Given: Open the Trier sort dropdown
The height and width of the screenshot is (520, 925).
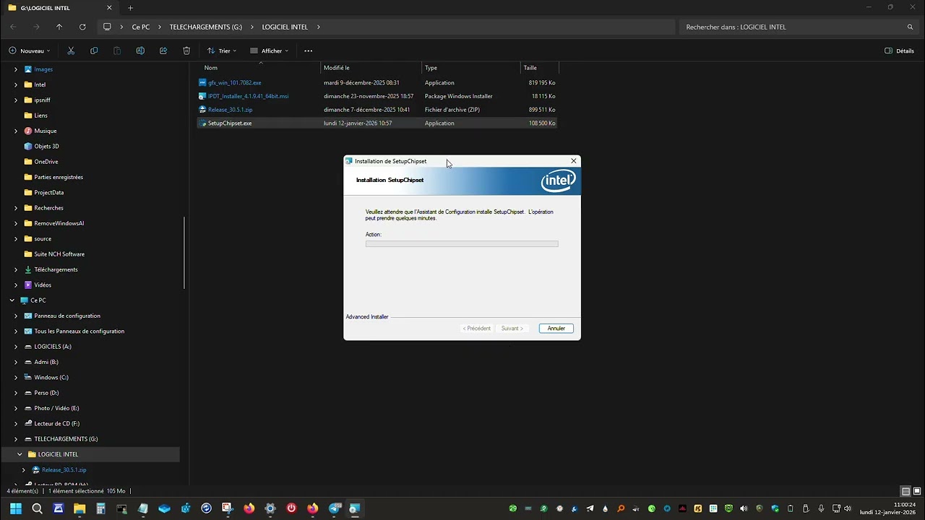Looking at the screenshot, I should pyautogui.click(x=221, y=51).
